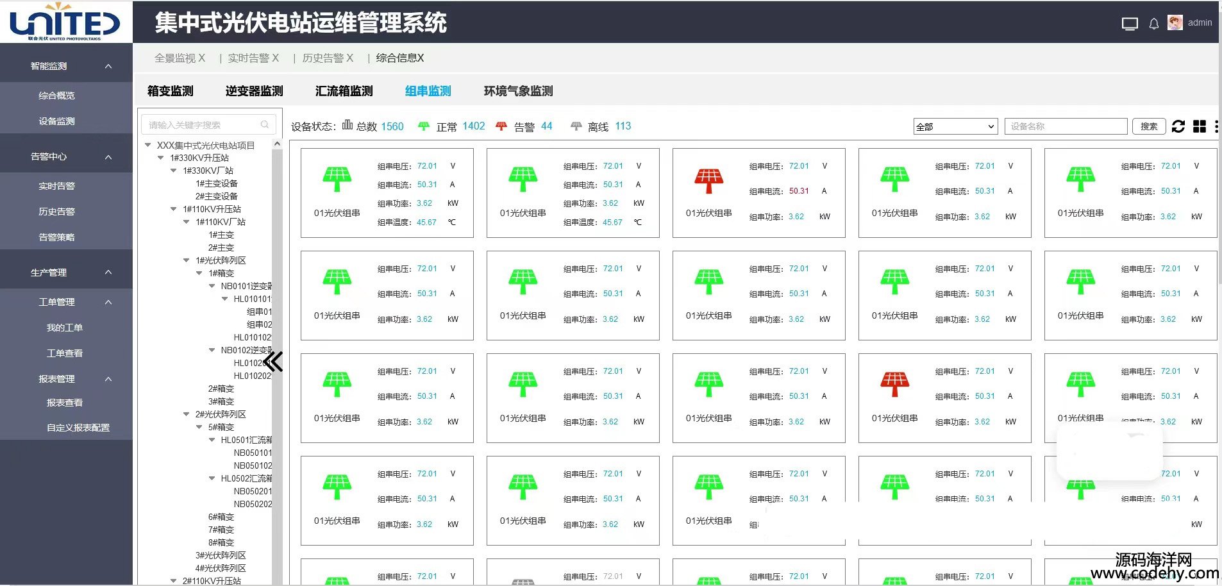The width and height of the screenshot is (1222, 586).
Task: Select NB050202 in the device tree
Action: [253, 504]
